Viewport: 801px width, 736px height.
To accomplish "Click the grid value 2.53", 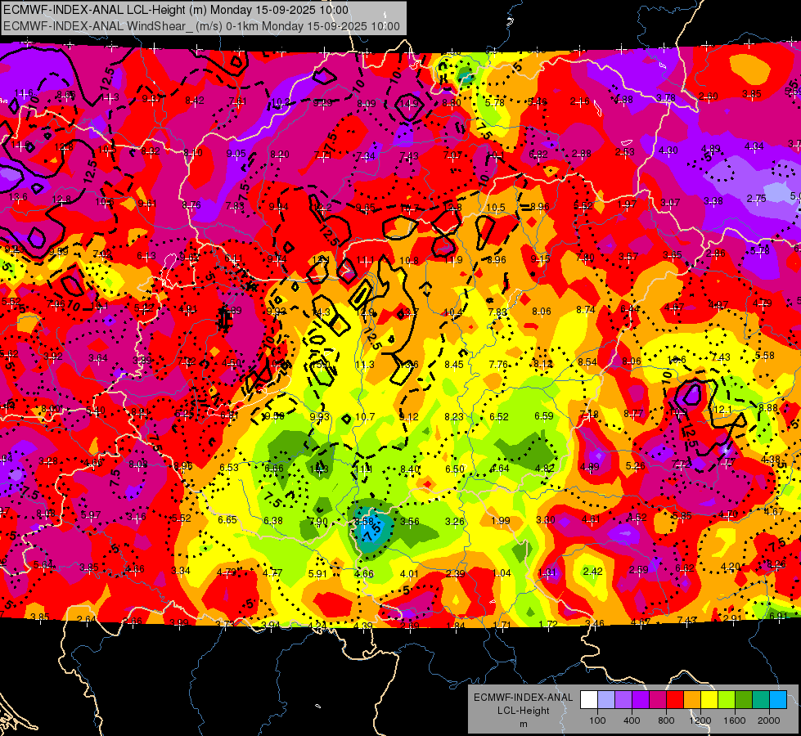I will click(x=625, y=151).
